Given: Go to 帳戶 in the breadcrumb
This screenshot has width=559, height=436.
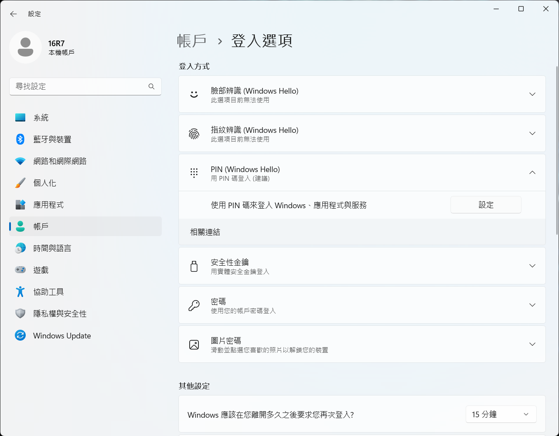Looking at the screenshot, I should pos(192,41).
